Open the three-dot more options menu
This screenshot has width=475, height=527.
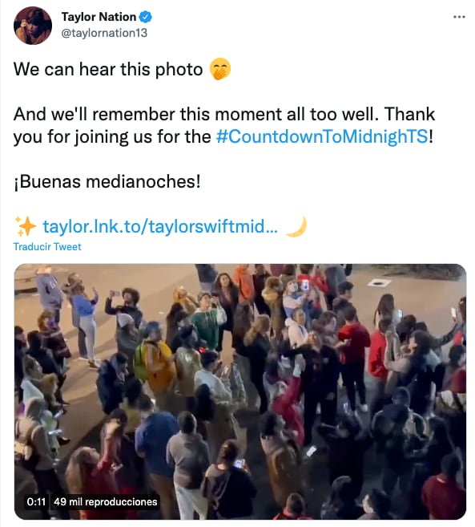[459, 17]
